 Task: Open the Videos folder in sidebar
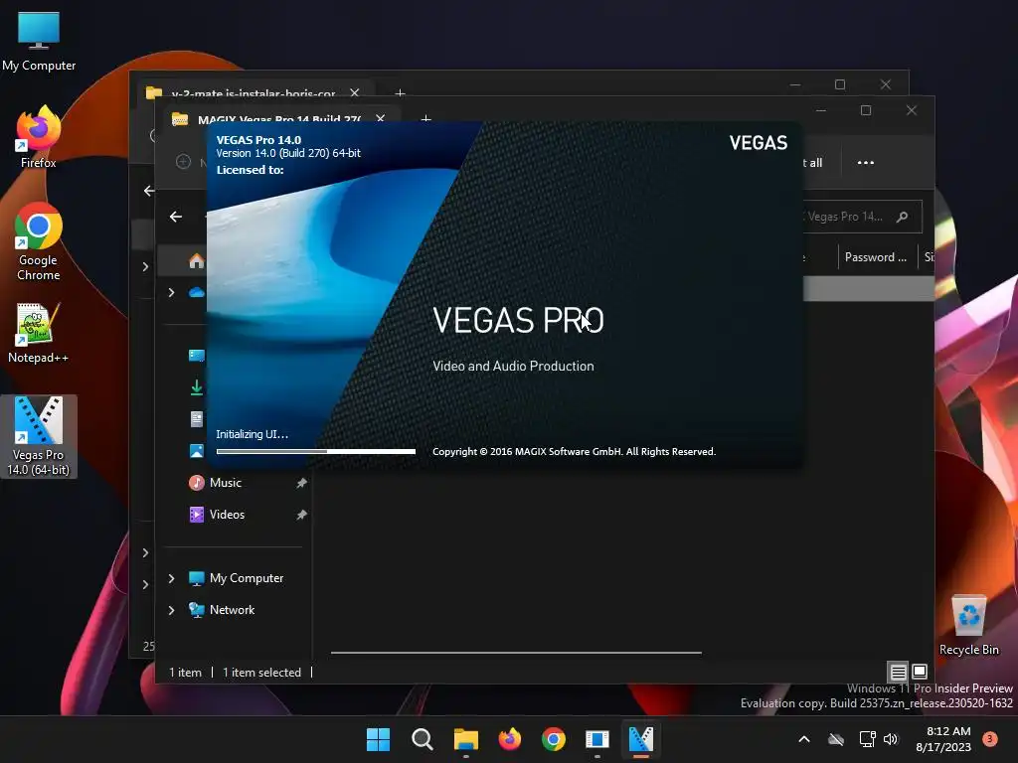coord(227,515)
